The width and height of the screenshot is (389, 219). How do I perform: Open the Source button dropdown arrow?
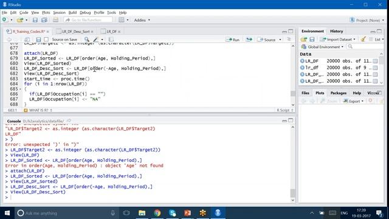(x=280, y=40)
